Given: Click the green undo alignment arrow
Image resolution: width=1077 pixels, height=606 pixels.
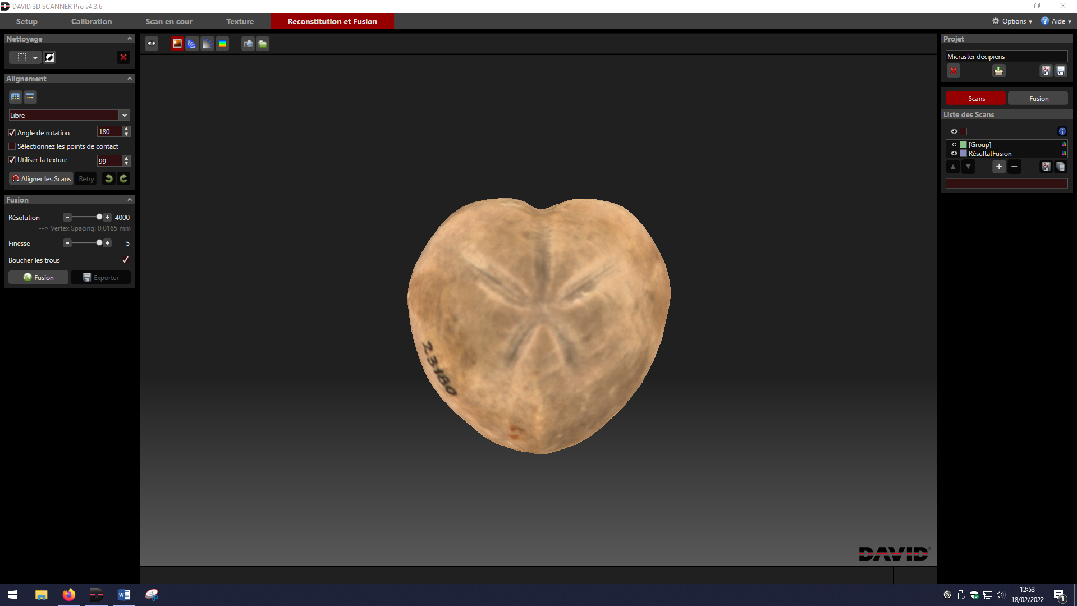Looking at the screenshot, I should point(109,179).
